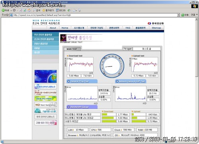Open the Mail toolbar icon
199x144 pixels.
pos(74,10)
